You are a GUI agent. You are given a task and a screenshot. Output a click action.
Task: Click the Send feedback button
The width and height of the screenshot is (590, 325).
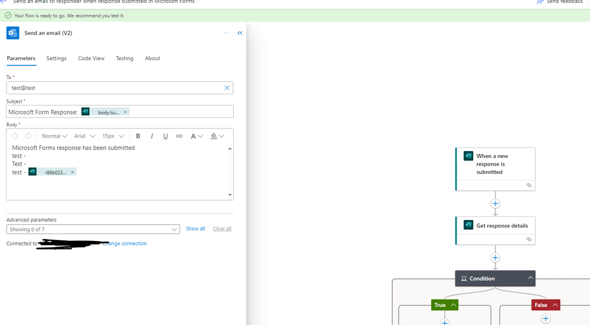pos(559,2)
